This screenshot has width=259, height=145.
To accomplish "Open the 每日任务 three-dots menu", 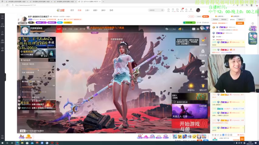I will (x=52, y=60).
